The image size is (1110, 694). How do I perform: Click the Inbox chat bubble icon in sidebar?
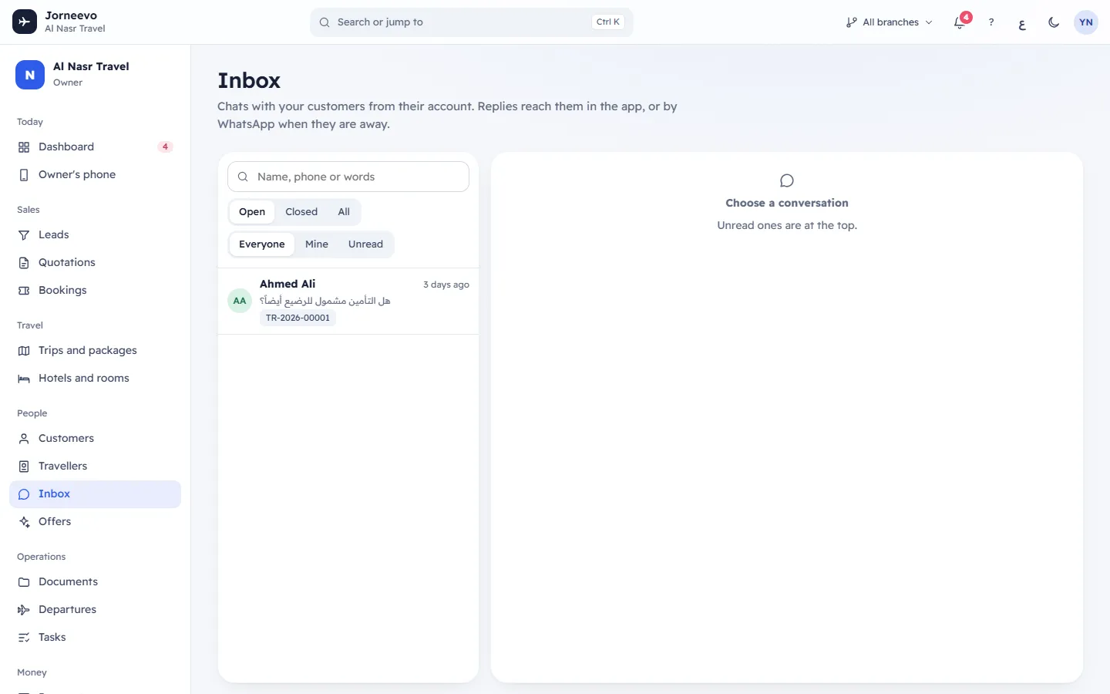point(24,494)
